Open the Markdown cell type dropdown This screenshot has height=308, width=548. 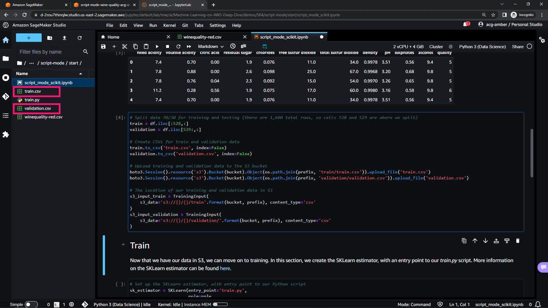[211, 46]
